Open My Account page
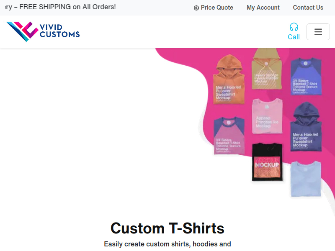The width and height of the screenshot is (335, 251). pos(263,8)
